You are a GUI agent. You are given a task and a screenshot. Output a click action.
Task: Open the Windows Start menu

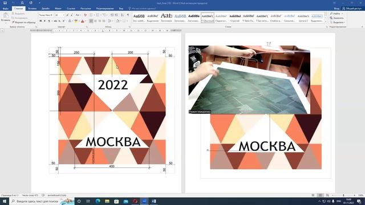5,201
